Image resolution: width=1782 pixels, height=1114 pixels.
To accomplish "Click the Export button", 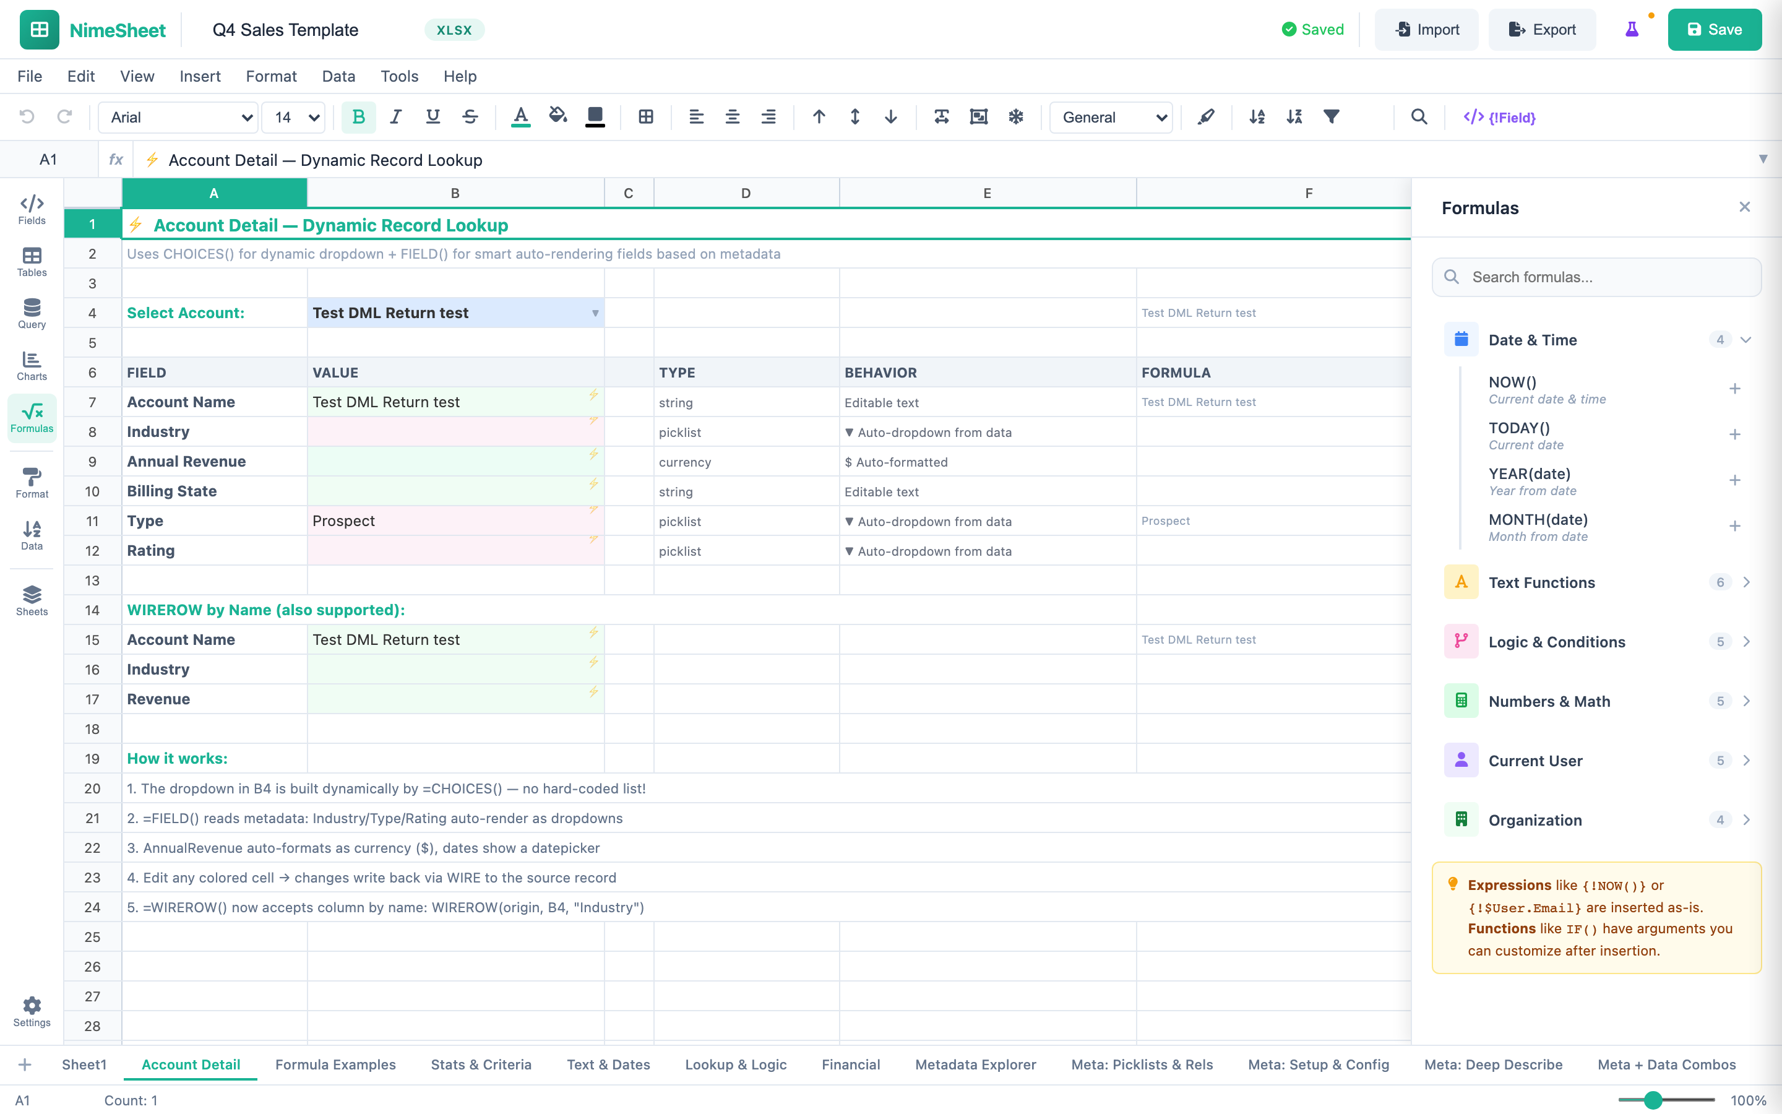I will [1542, 30].
